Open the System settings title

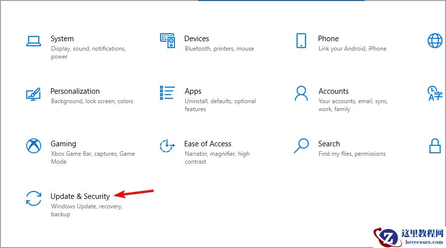(62, 39)
